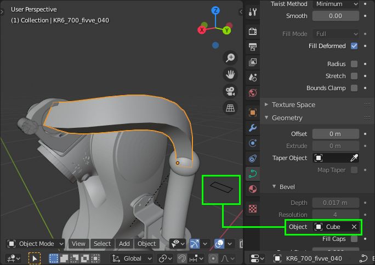Screen dimensions: 375x265
Task: Enable the Fill Caps checkbox
Action: point(354,239)
